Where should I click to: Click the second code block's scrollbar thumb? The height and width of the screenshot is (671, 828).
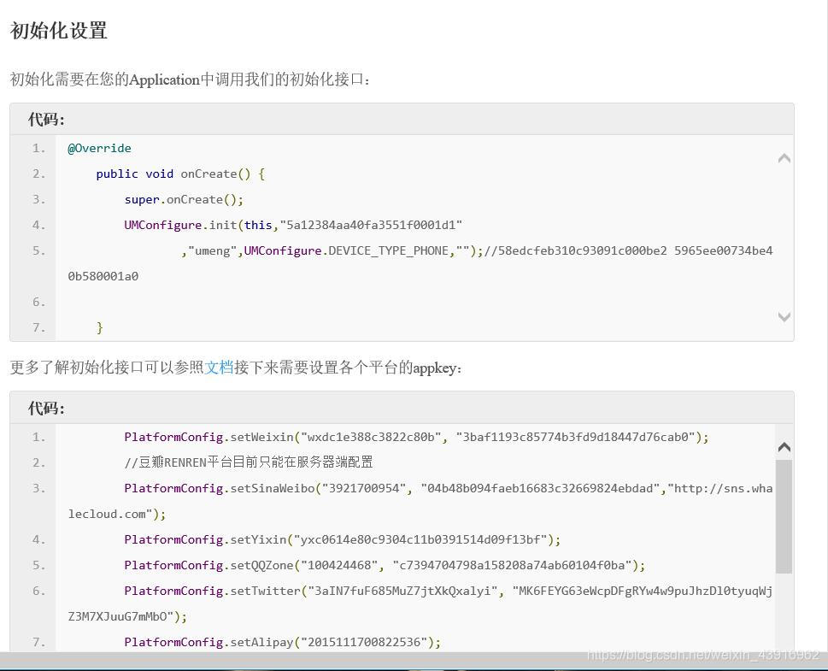coord(784,516)
